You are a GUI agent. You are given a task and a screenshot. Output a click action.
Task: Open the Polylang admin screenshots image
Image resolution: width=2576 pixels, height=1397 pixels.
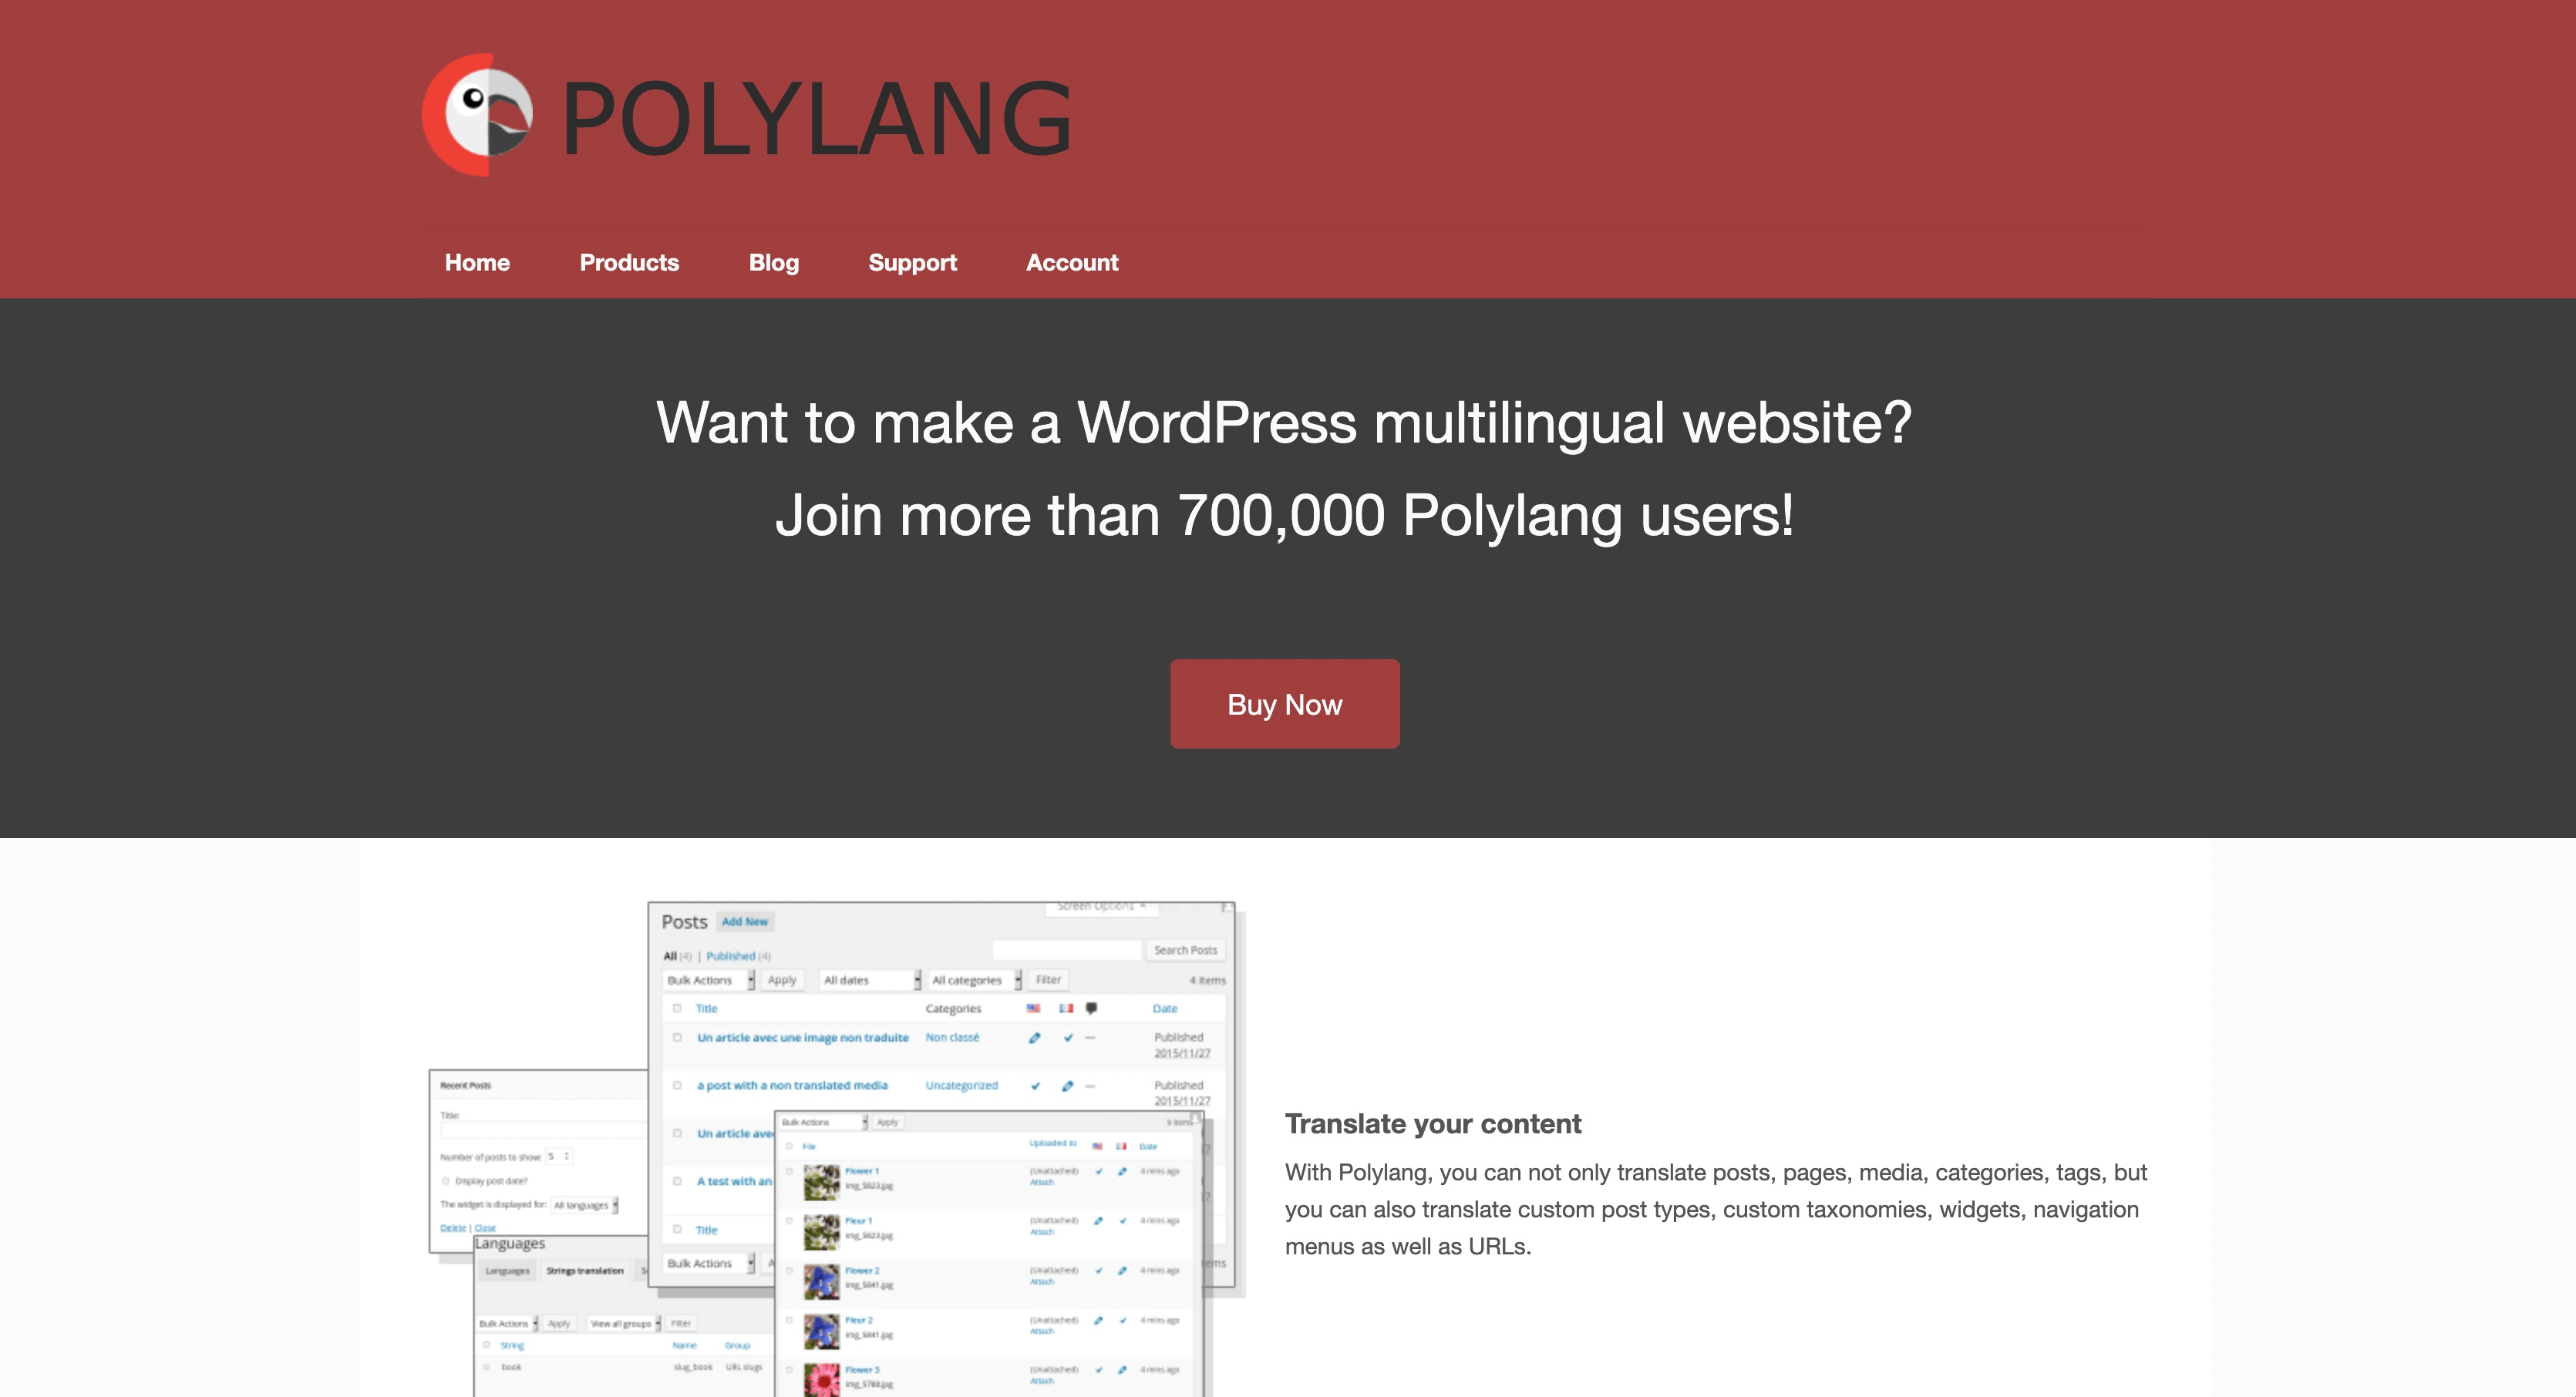pos(837,1148)
